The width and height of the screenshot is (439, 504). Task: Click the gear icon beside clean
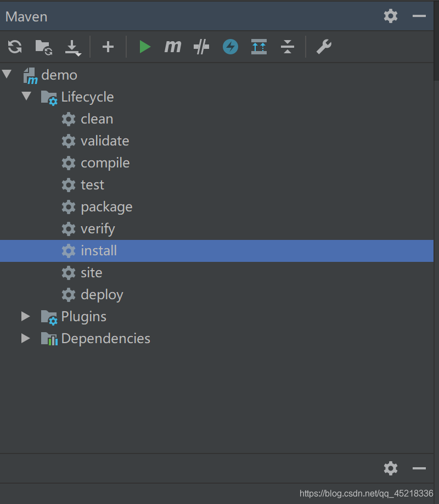tap(69, 119)
